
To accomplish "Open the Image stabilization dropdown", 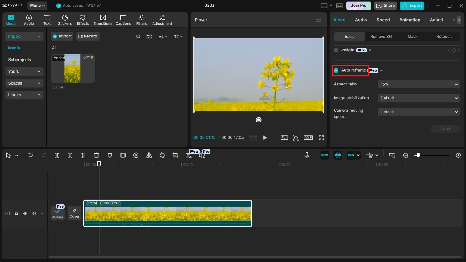I will click(419, 98).
